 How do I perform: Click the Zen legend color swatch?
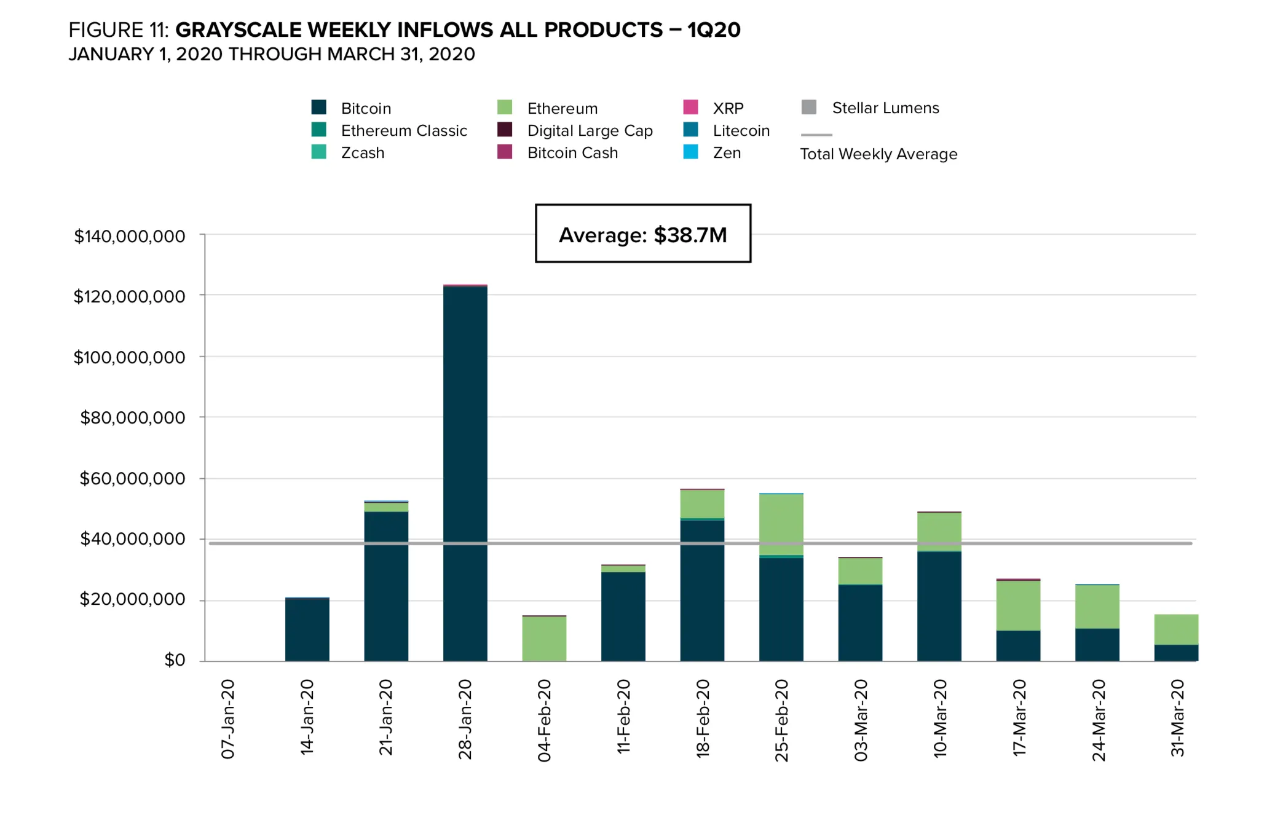690,152
